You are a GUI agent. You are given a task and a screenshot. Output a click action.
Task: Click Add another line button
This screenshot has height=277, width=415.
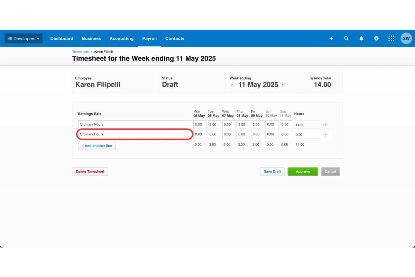97,146
